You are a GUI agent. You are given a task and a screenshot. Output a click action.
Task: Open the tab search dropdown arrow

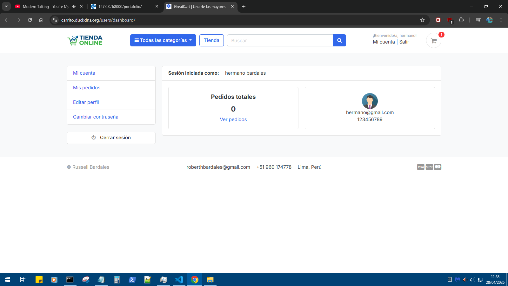6,6
